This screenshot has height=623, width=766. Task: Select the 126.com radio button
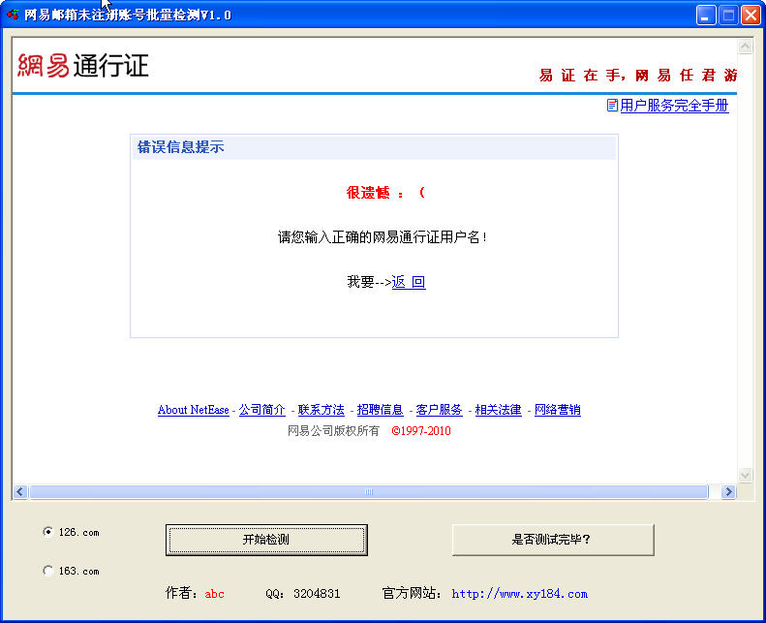tap(47, 532)
